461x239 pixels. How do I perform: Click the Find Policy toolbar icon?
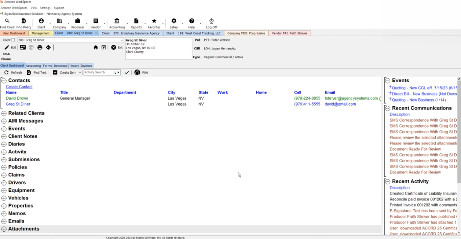pyautogui.click(x=24, y=21)
